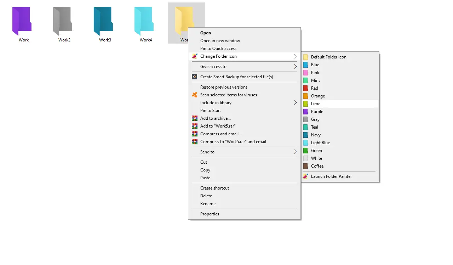Image resolution: width=453 pixels, height=265 pixels.
Task: Click the Purple color swatch
Action: click(305, 112)
